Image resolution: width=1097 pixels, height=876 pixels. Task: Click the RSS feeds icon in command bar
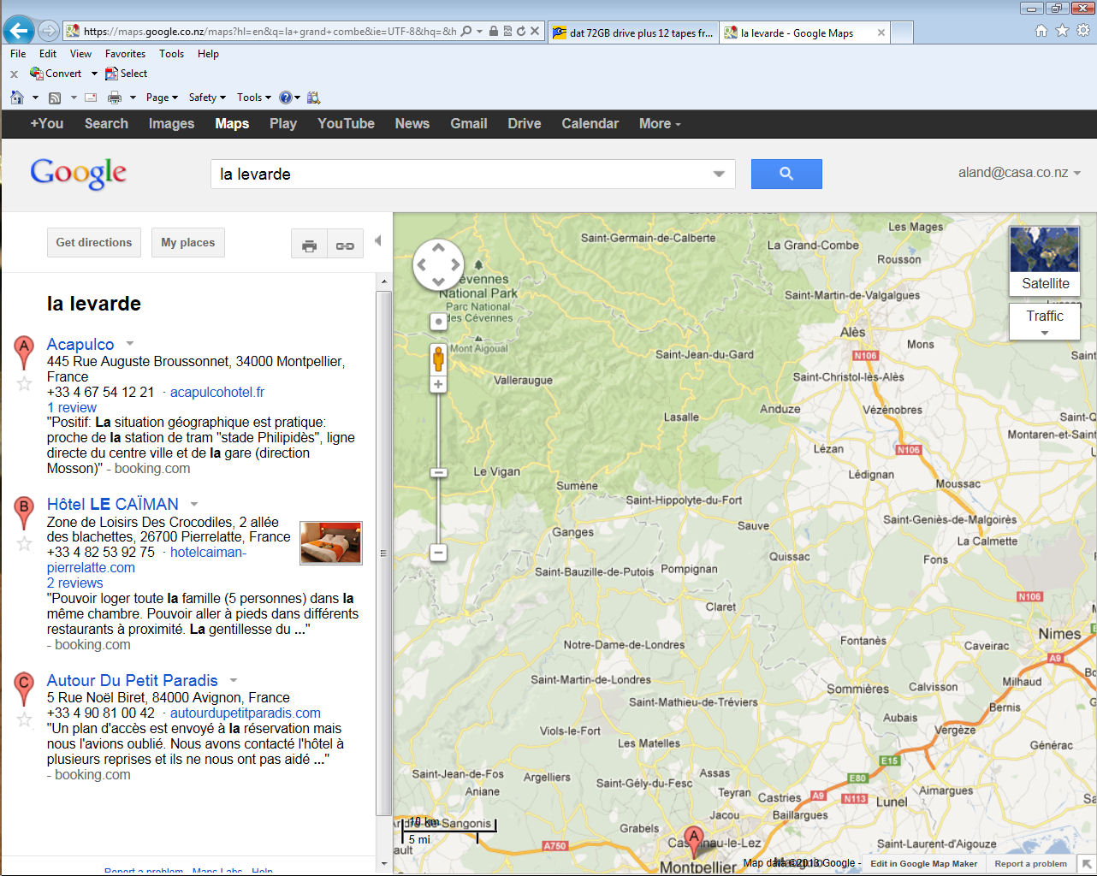coord(55,98)
